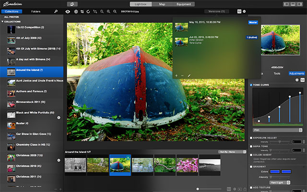
Task: Open the Car Show in Glen Cove collection
Action: [32, 136]
